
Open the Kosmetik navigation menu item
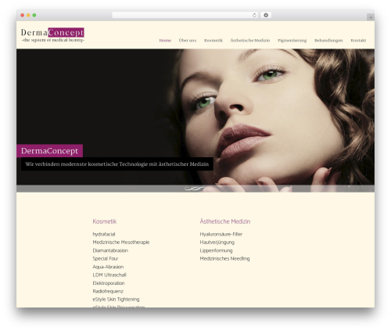pyautogui.click(x=213, y=41)
